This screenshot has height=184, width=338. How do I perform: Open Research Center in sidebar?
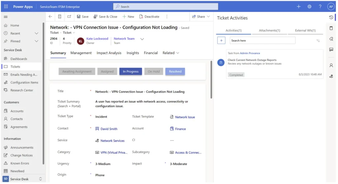click(21, 90)
